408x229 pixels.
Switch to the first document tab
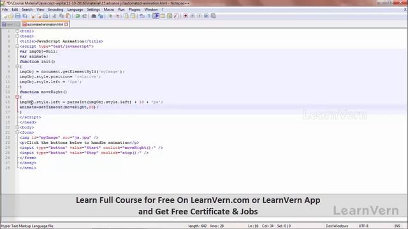(x=11, y=24)
